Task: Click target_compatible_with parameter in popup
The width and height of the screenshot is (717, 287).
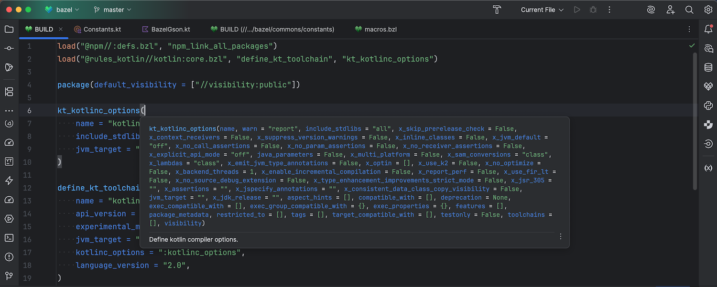Action: coord(373,215)
